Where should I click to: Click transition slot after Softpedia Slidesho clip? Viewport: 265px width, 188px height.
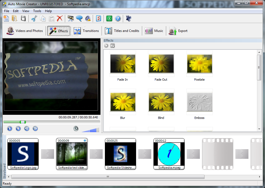145,154
